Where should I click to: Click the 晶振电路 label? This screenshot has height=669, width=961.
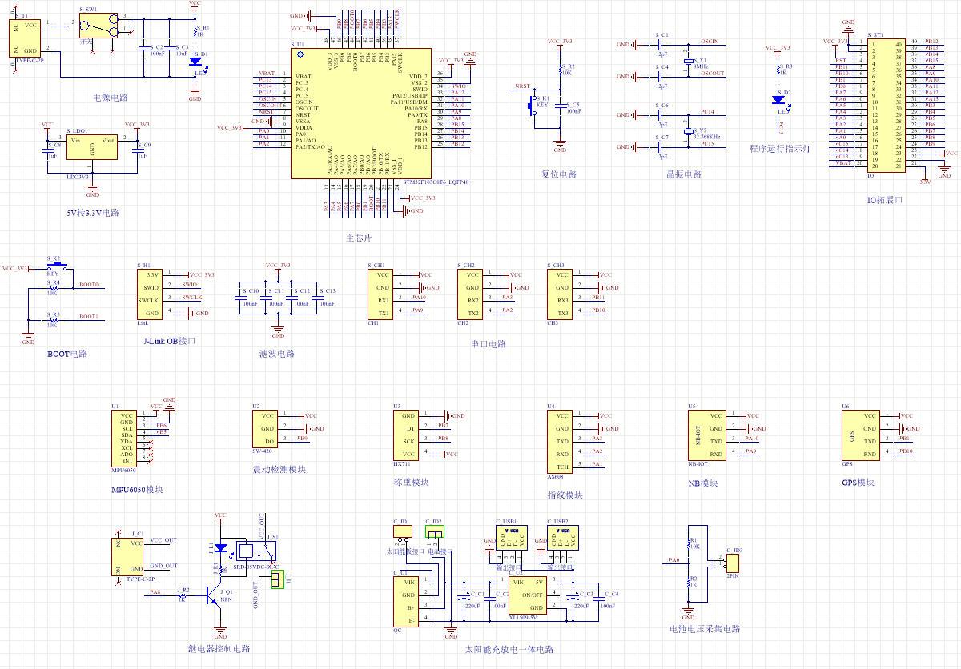683,174
